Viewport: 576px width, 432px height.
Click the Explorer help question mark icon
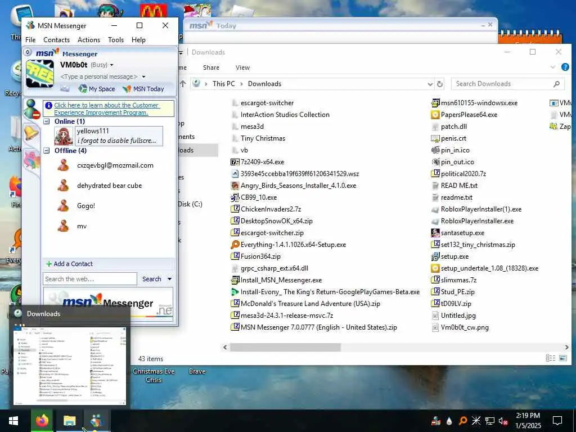[565, 67]
